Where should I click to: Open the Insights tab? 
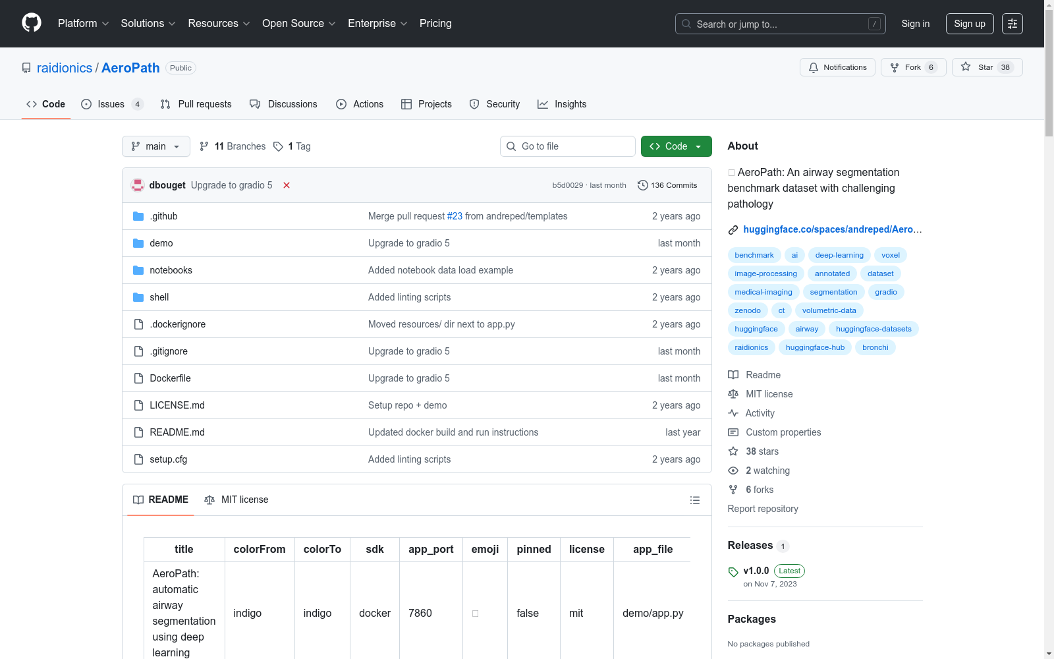tap(562, 104)
